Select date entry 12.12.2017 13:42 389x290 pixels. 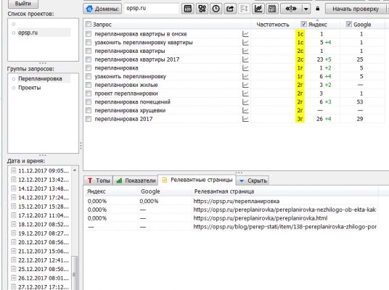[x=44, y=180]
